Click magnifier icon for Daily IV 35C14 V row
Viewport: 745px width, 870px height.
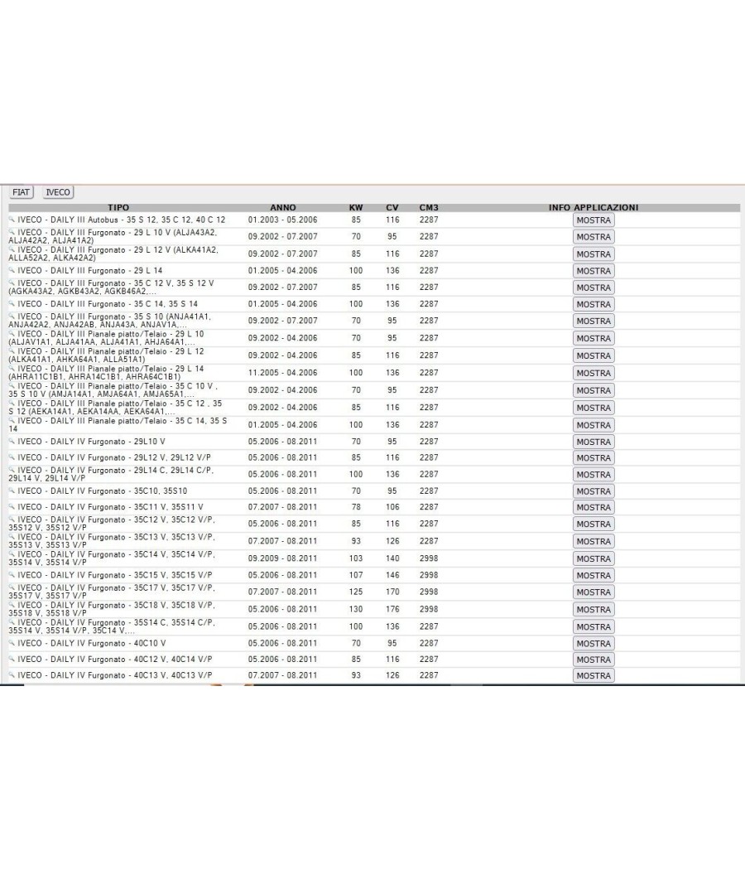(x=12, y=553)
